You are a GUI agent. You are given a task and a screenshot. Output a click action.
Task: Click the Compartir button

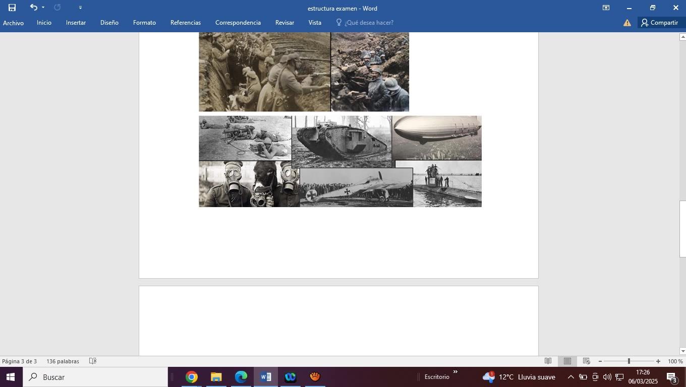pos(659,23)
